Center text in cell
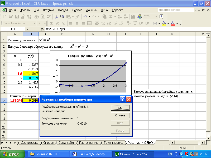Image resolution: width=211 pixels, height=158 pixels. click(77, 23)
